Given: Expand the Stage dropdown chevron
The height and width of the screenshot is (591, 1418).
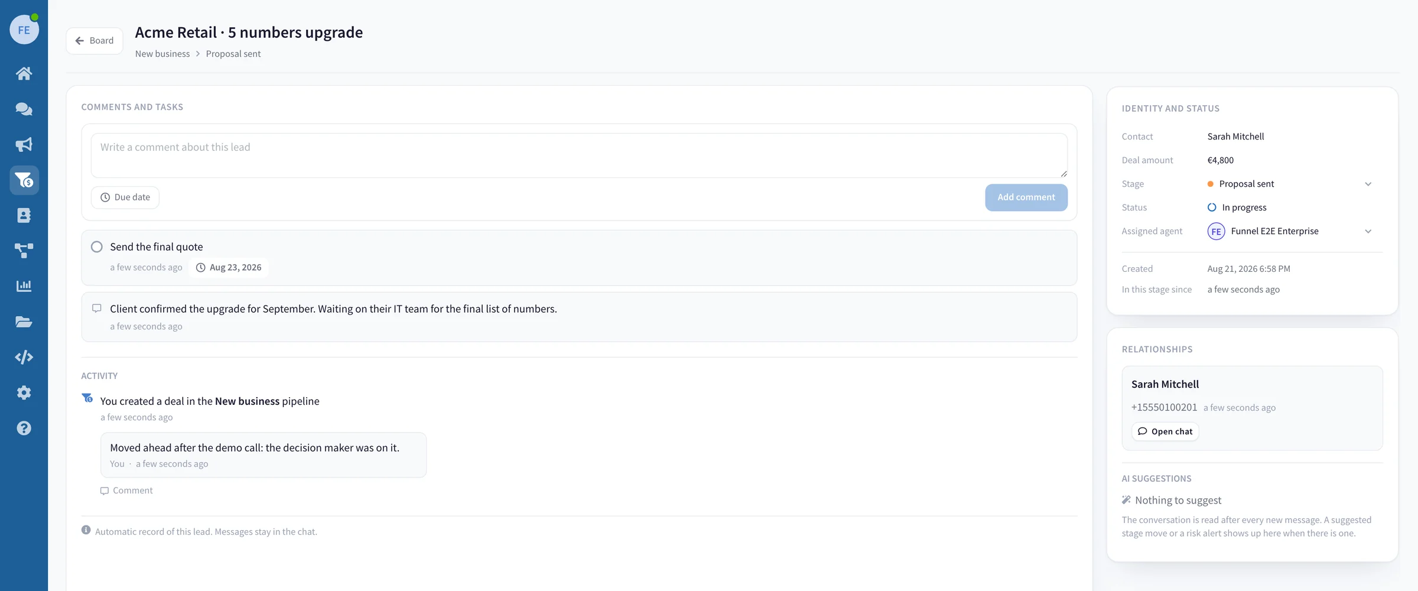Looking at the screenshot, I should coord(1368,184).
